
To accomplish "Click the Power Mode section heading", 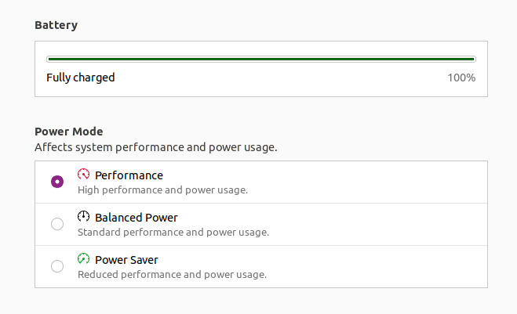I will pos(69,132).
